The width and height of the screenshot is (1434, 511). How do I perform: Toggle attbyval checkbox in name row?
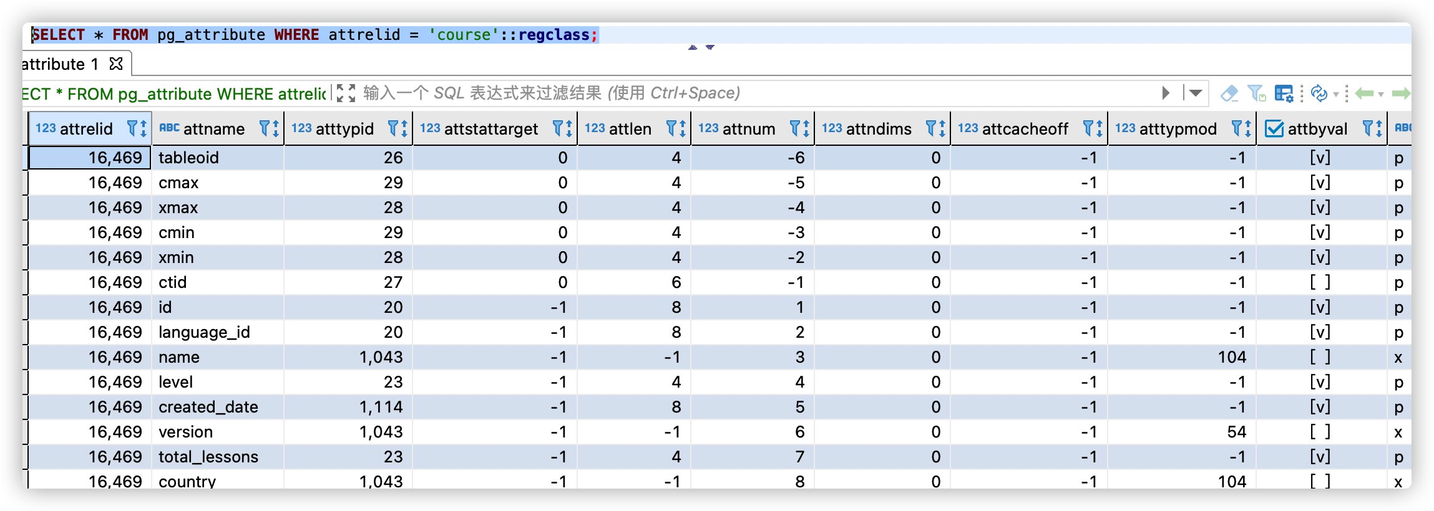click(x=1320, y=357)
